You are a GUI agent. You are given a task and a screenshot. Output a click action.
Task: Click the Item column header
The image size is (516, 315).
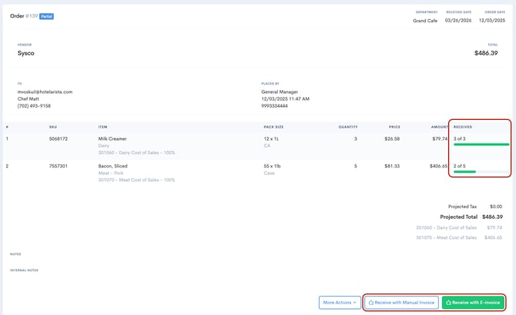(102, 126)
